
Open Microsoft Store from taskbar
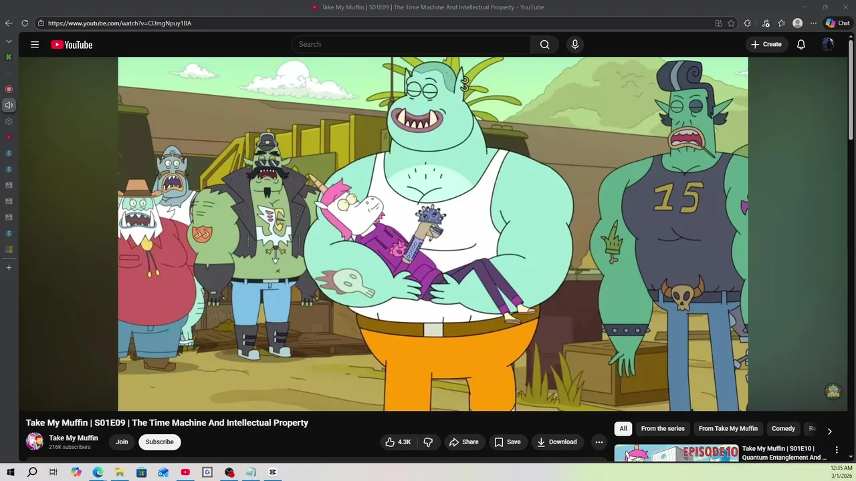(x=142, y=472)
